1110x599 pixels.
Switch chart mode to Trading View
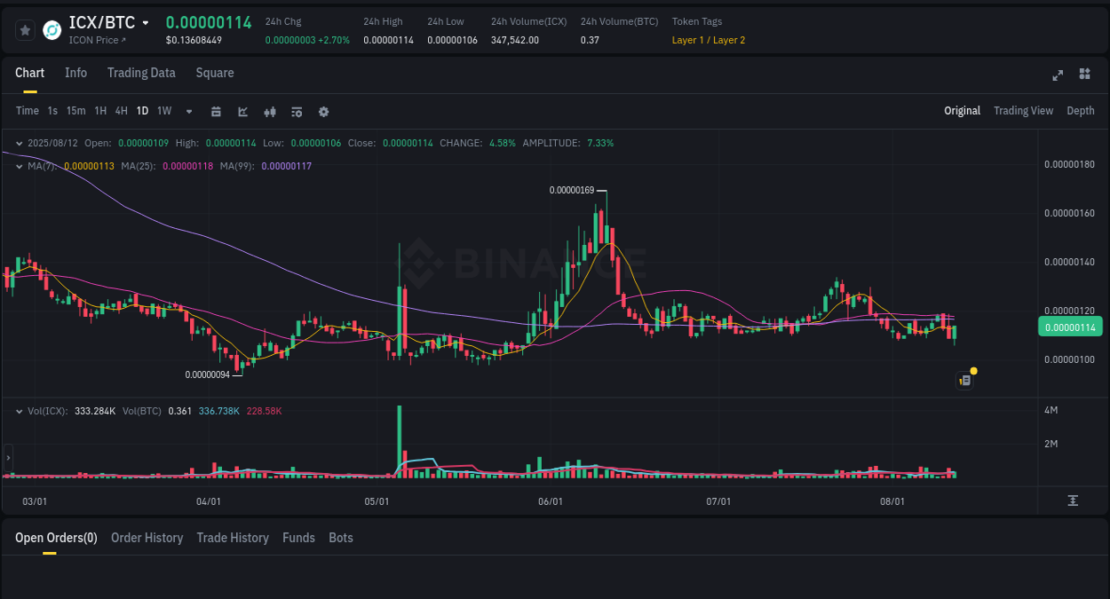point(1023,111)
